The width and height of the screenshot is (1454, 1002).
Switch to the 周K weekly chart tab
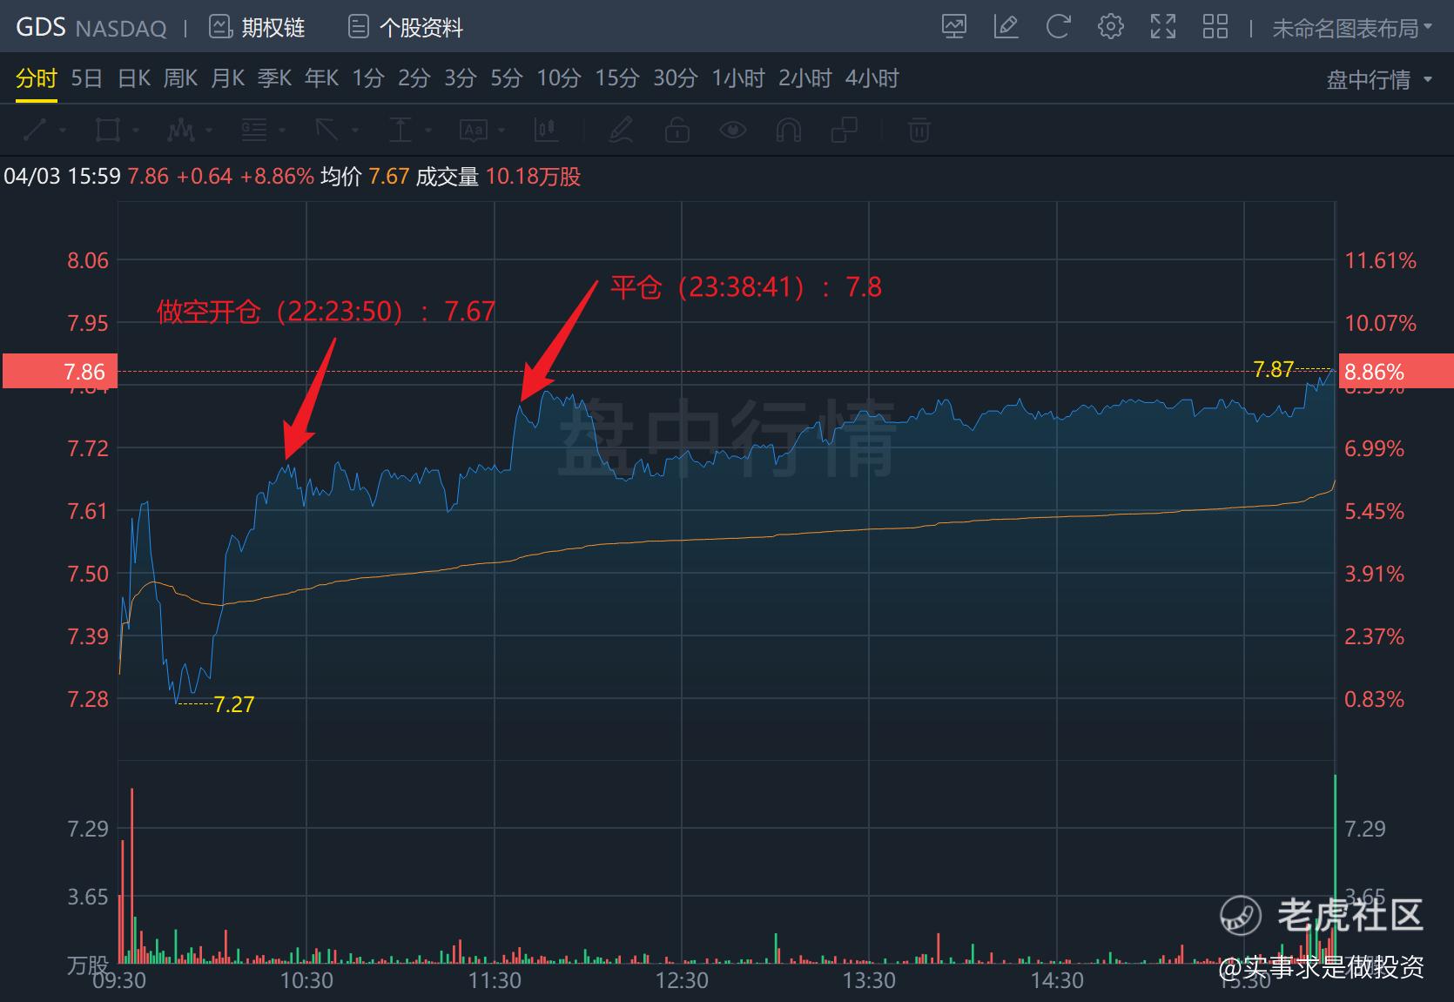181,79
